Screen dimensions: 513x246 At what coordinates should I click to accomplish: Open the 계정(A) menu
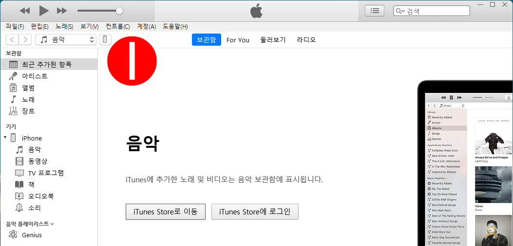click(146, 26)
